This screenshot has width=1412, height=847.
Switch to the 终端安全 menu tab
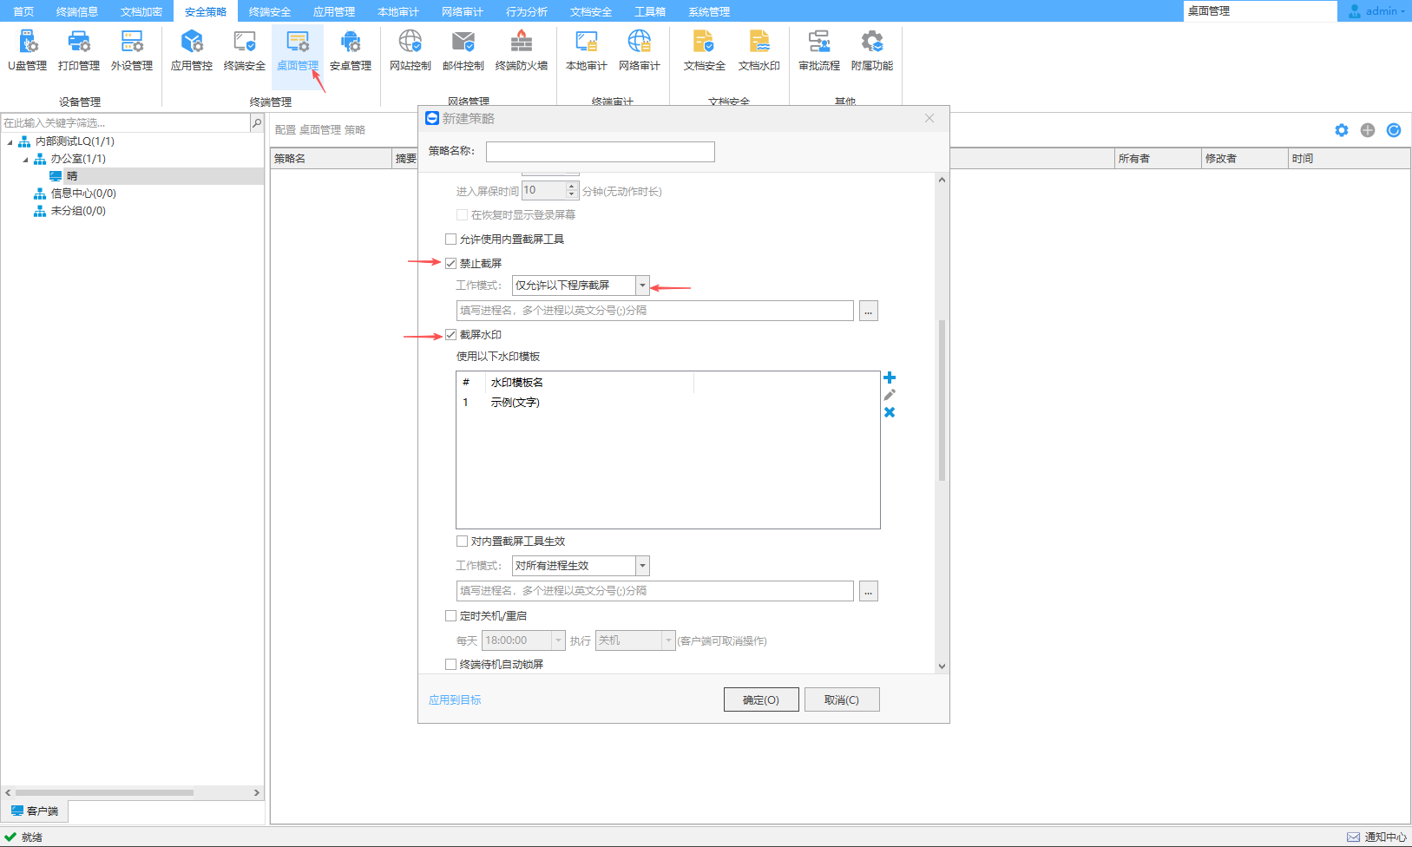click(x=269, y=11)
